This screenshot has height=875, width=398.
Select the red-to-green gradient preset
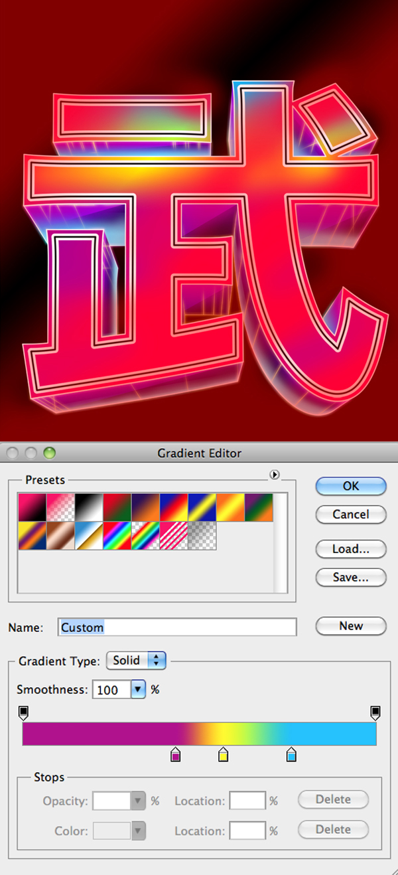pos(117,508)
